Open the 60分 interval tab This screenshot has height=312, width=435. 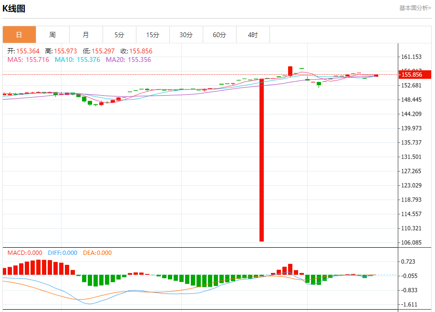pos(219,35)
